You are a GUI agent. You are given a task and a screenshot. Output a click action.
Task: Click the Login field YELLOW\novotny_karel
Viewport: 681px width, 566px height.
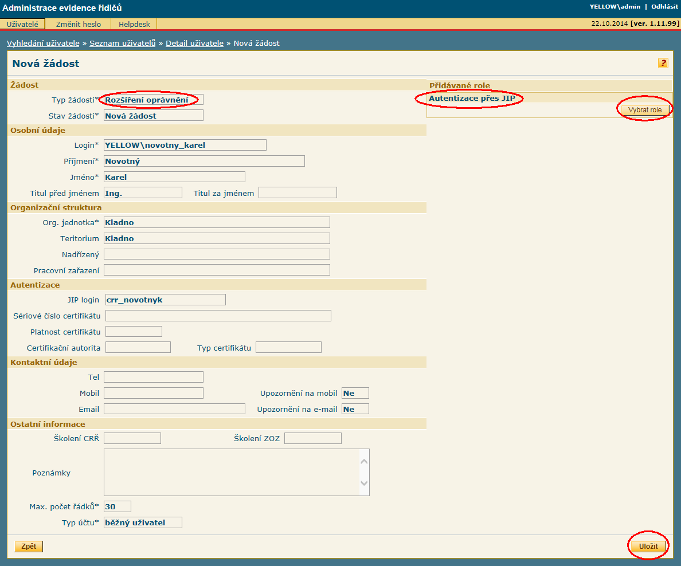click(185, 145)
